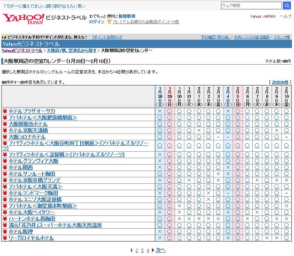Go to Yahoo! JAPAN top link
Viewport: 294px width, 256px height.
(x=262, y=17)
